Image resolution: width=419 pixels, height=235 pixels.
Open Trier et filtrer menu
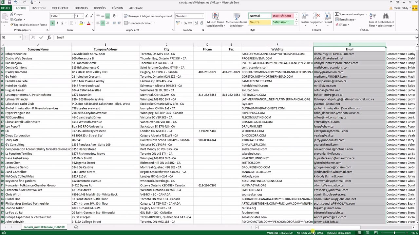[x=373, y=20]
